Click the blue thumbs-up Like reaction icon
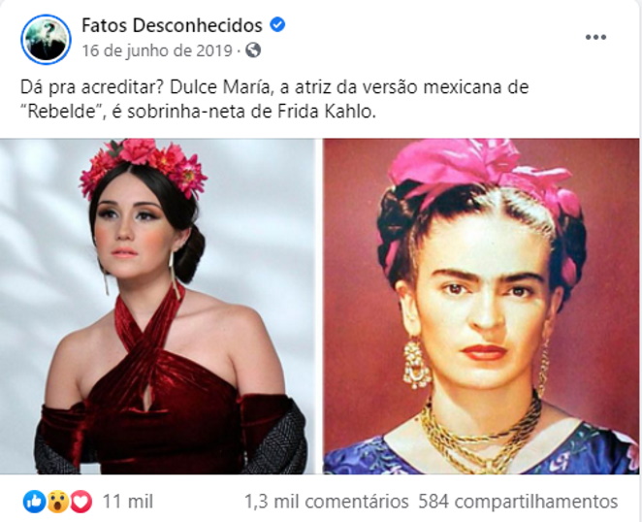Image resolution: width=642 pixels, height=522 pixels. pyautogui.click(x=34, y=501)
